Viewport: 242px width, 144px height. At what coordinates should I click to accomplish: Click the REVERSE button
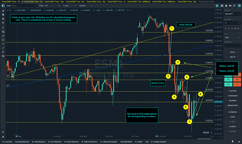click(x=233, y=101)
